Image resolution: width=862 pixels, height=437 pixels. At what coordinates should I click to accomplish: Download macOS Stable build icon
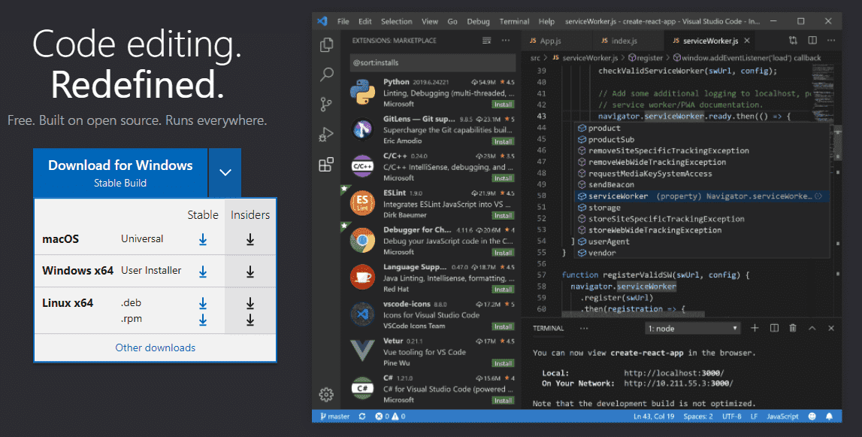pyautogui.click(x=203, y=239)
